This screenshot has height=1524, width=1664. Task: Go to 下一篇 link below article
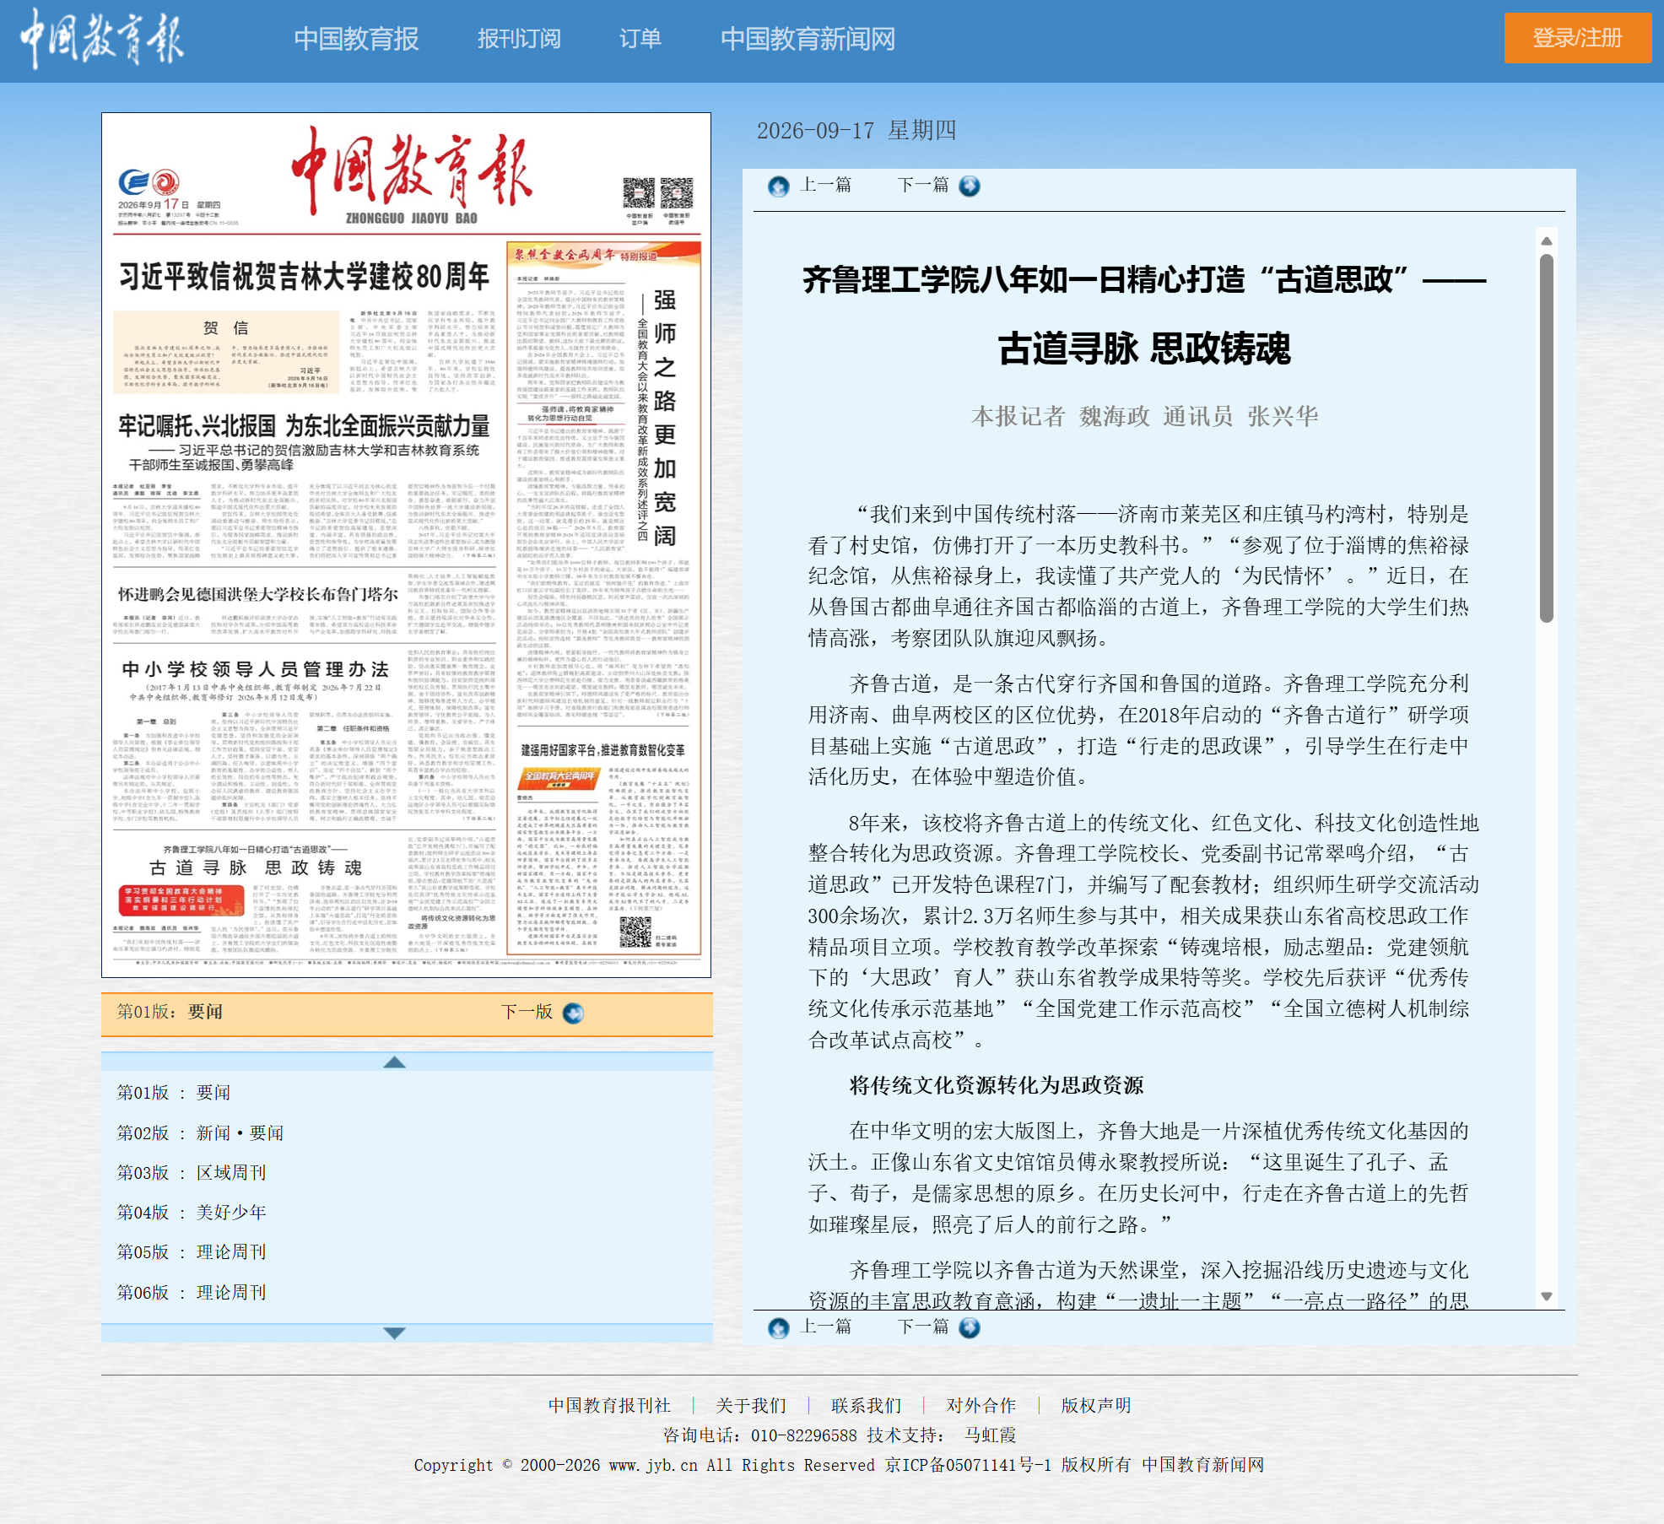click(923, 1327)
